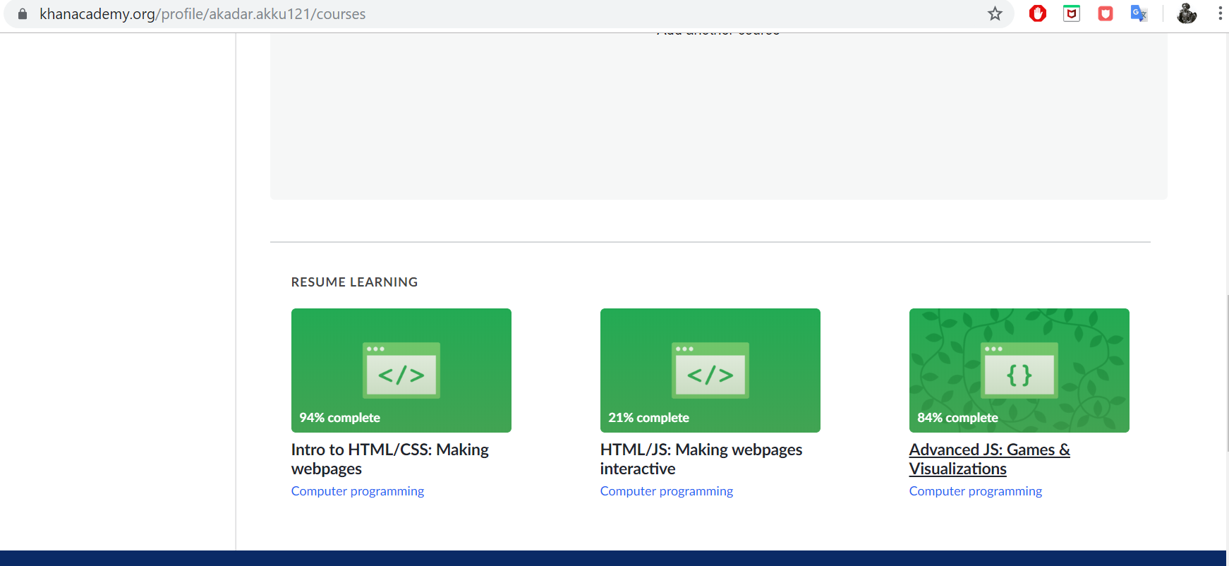Click the URL in the address bar

pos(202,14)
